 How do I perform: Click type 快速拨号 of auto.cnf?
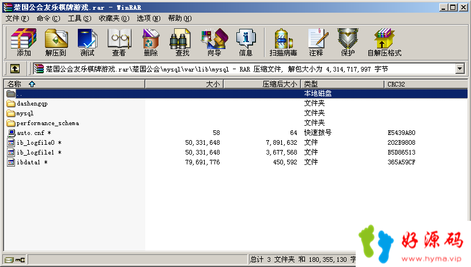pyautogui.click(x=318, y=133)
